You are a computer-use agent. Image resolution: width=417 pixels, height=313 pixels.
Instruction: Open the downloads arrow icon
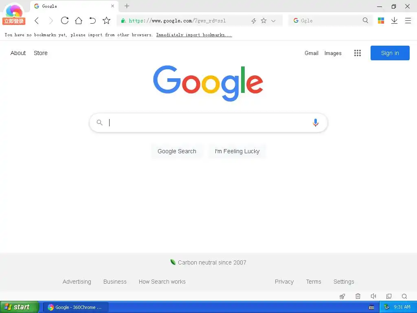(394, 20)
